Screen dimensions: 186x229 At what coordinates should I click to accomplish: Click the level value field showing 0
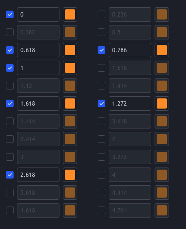(x=38, y=14)
